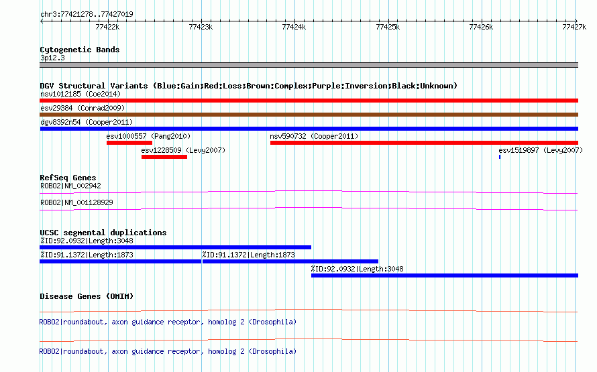Image resolution: width=597 pixels, height=372 pixels.
Task: Open variant esv1228509 (Levy2007) label
Action: [x=183, y=150]
